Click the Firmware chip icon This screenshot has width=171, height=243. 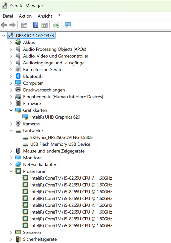18,103
